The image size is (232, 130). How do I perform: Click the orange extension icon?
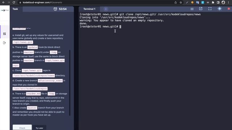pyautogui.click(x=192, y=3)
